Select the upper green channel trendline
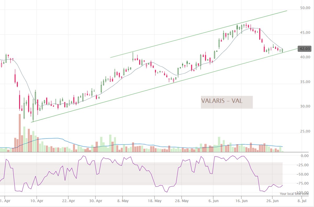314x207 pixels. [199, 34]
